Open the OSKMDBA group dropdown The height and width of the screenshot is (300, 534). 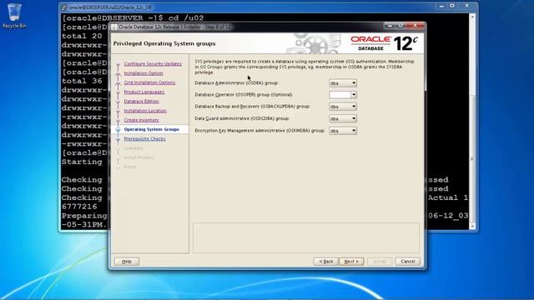(x=343, y=131)
